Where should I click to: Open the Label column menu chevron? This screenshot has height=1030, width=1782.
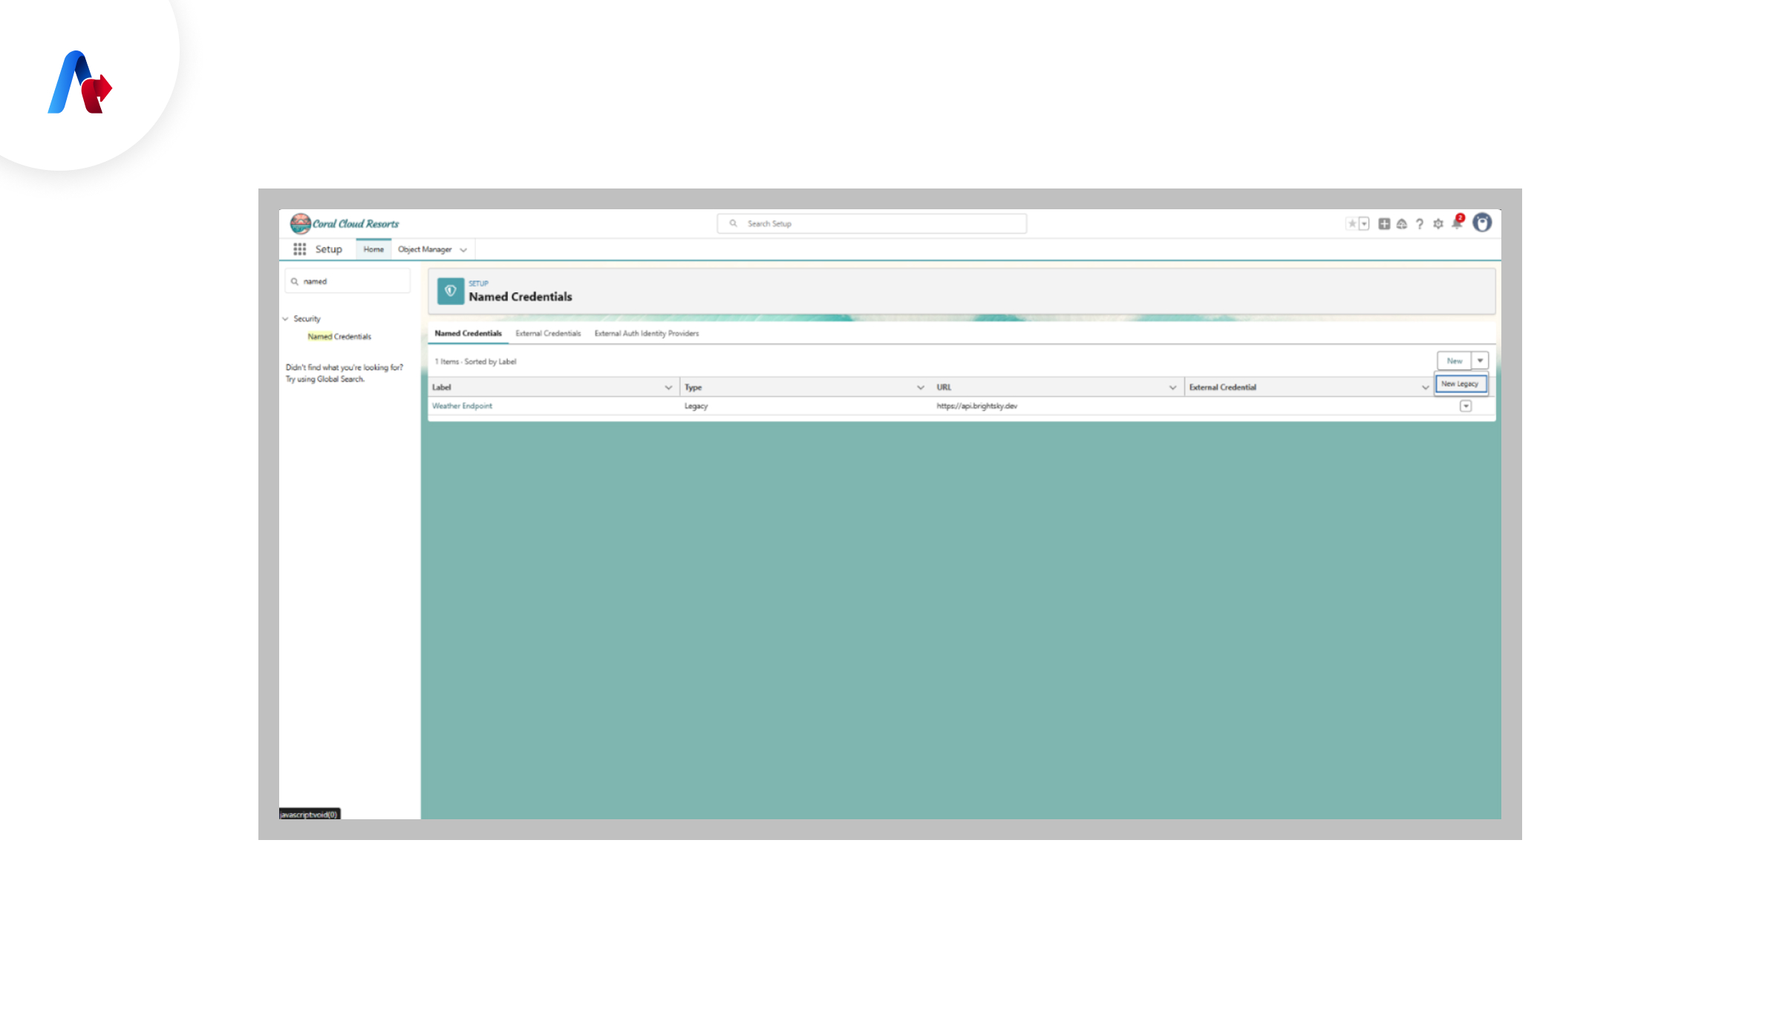point(668,387)
